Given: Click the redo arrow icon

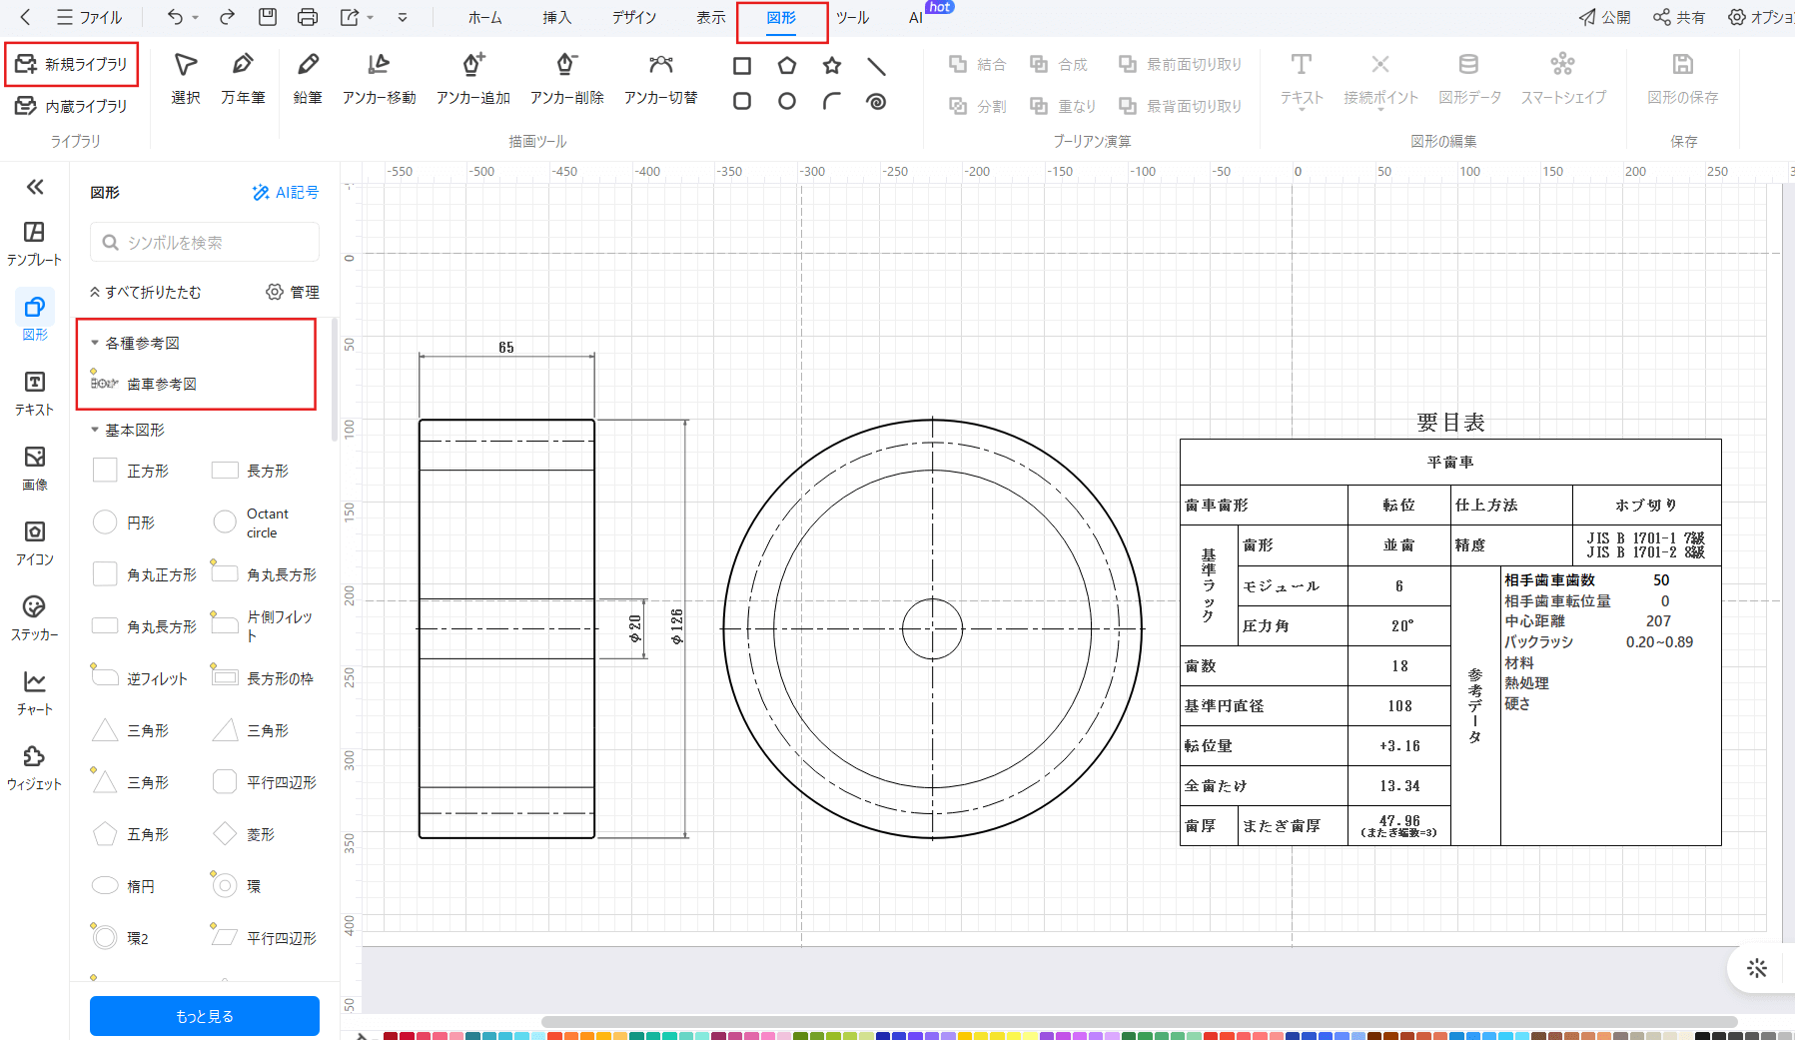Looking at the screenshot, I should (x=227, y=17).
